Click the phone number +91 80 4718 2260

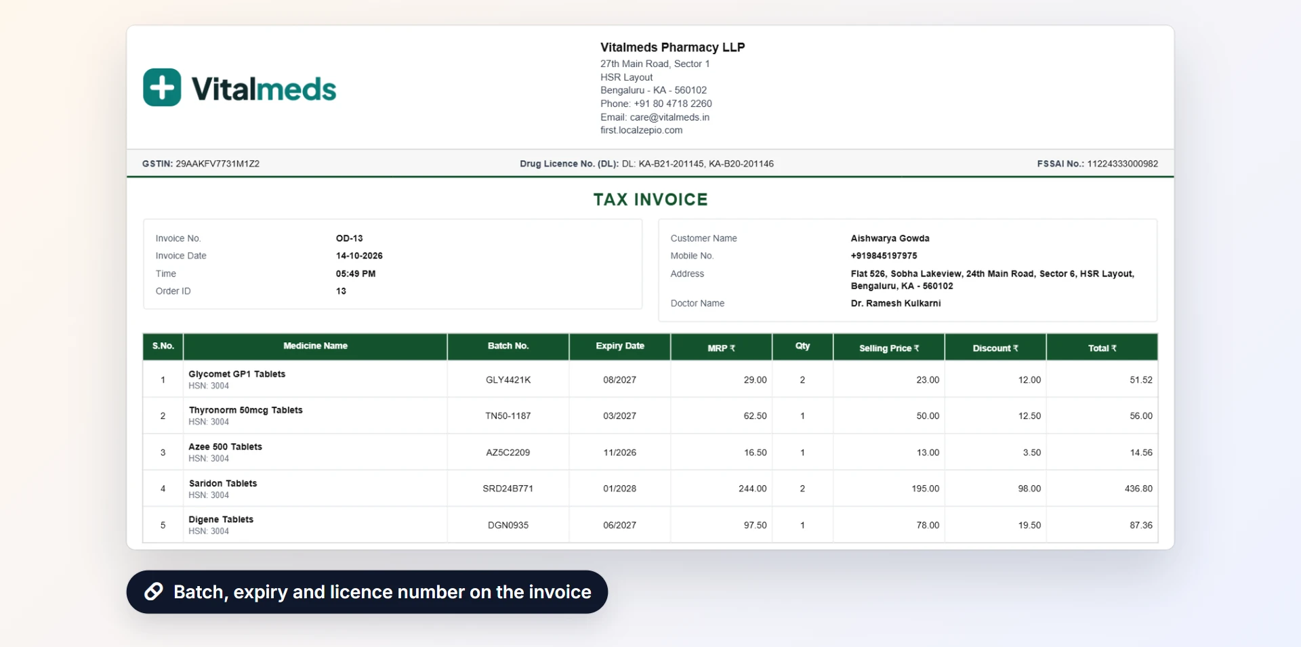tap(673, 104)
